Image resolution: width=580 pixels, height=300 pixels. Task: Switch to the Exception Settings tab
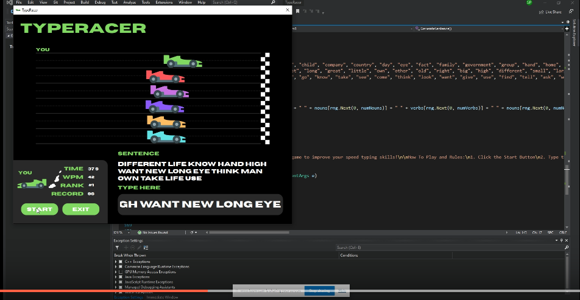(129, 297)
